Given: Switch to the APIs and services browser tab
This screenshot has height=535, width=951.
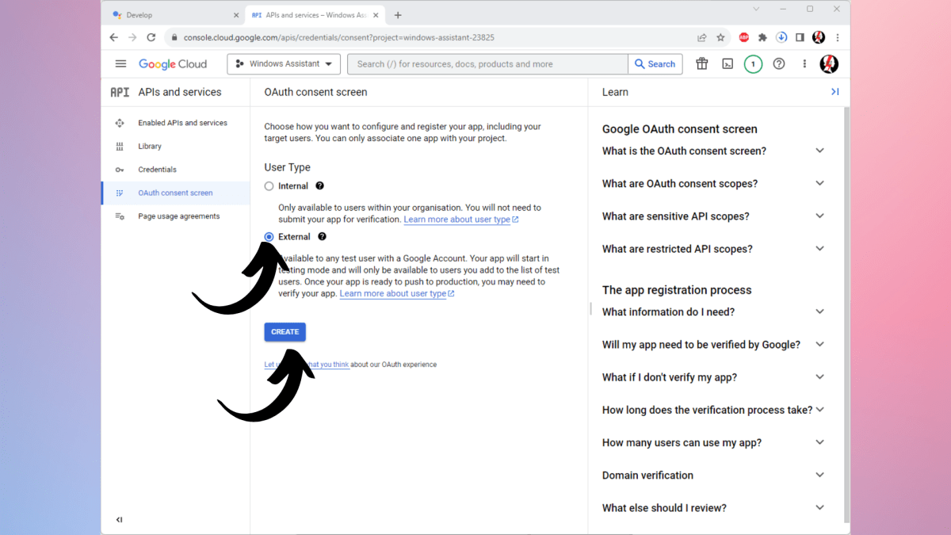Looking at the screenshot, I should [315, 15].
